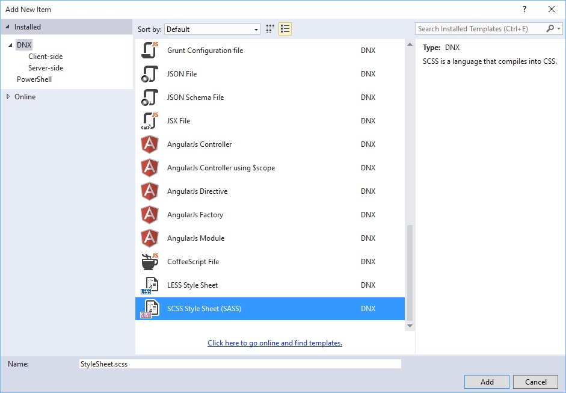Open the Sort by Default dropdown

coord(212,29)
